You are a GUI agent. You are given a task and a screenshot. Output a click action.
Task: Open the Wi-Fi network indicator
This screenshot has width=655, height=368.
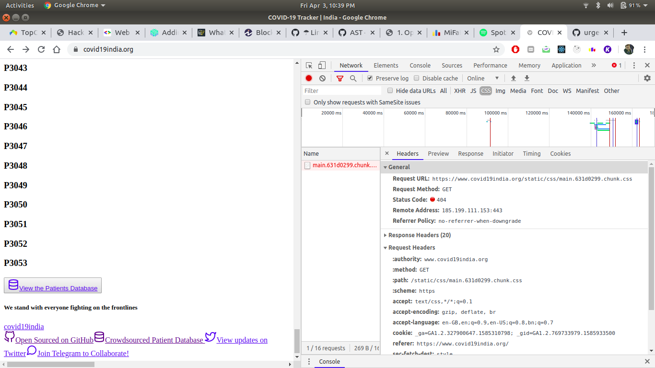[585, 5]
